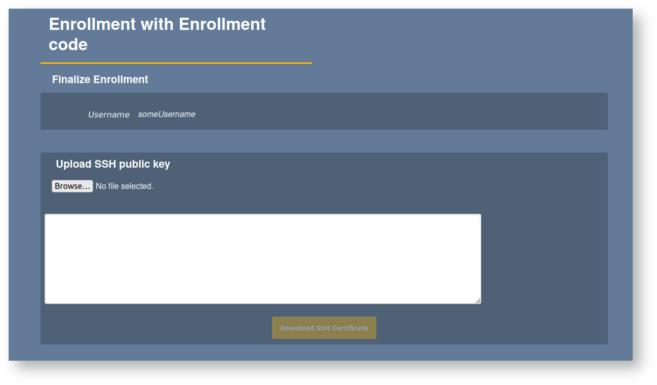657x385 pixels.
Task: Click the blue gap between the two panels
Action: click(324, 141)
